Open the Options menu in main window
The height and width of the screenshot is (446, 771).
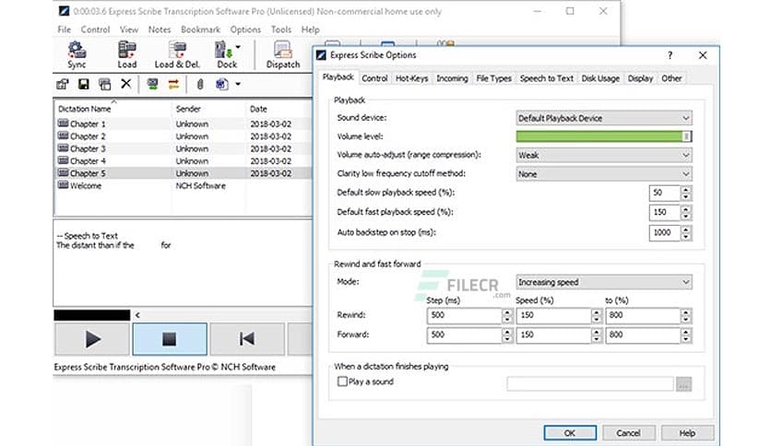click(245, 29)
